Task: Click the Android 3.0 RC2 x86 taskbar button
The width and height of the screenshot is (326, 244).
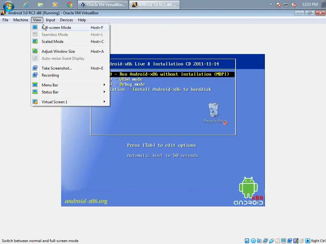Action: pyautogui.click(x=154, y=4)
